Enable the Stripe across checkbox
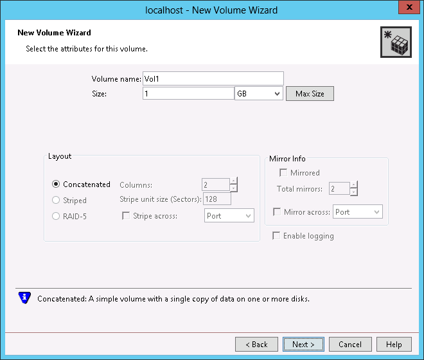Image resolution: width=424 pixels, height=360 pixels. (126, 216)
